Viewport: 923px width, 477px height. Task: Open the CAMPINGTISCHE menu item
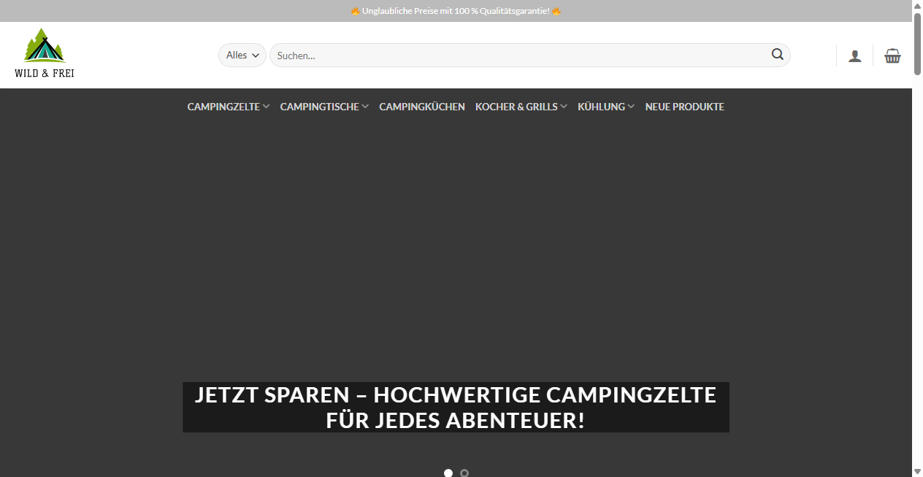320,107
